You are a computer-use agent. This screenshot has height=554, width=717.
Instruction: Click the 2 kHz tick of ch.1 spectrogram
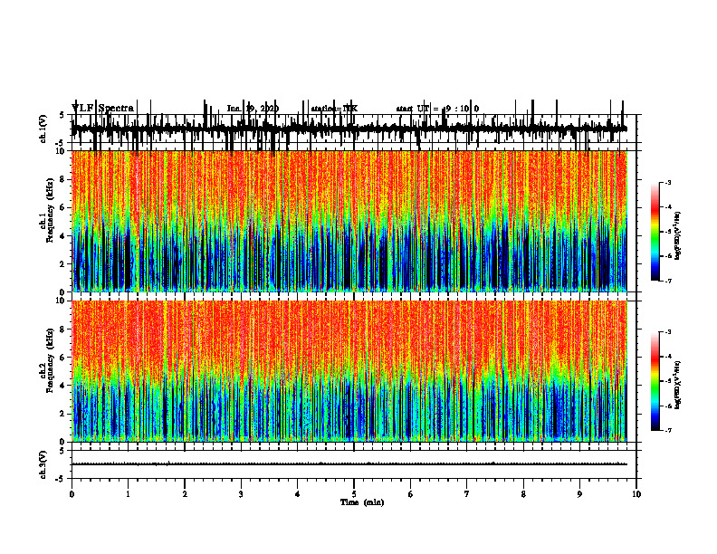62,263
